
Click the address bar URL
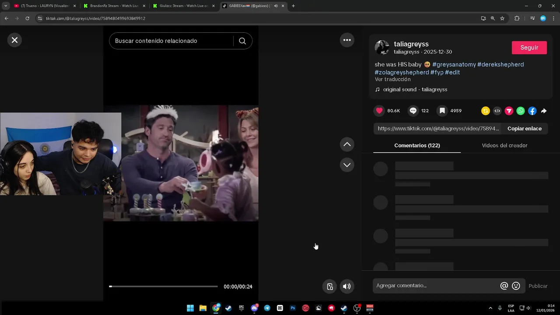tap(95, 18)
